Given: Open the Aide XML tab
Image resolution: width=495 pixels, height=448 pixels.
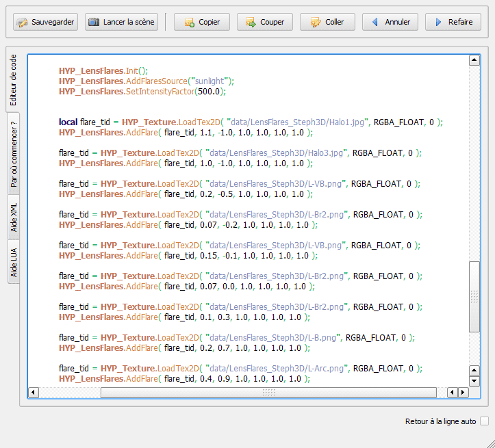Looking at the screenshot, I should tap(14, 218).
